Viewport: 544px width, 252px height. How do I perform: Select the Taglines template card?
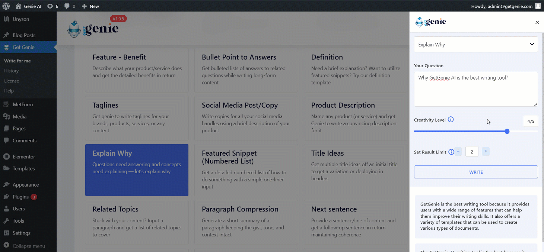(x=137, y=118)
